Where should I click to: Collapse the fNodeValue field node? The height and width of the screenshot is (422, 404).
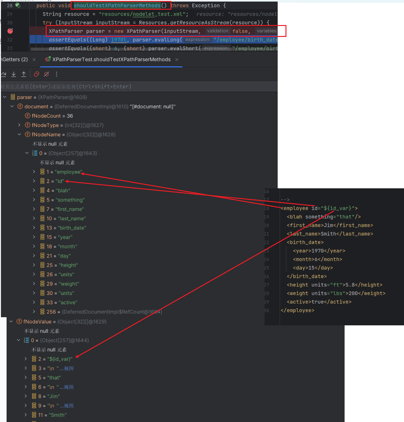[11, 322]
